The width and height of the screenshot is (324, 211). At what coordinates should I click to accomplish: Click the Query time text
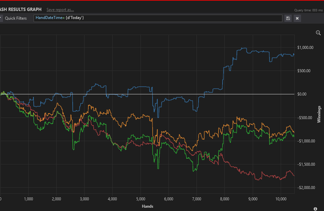[x=309, y=10]
